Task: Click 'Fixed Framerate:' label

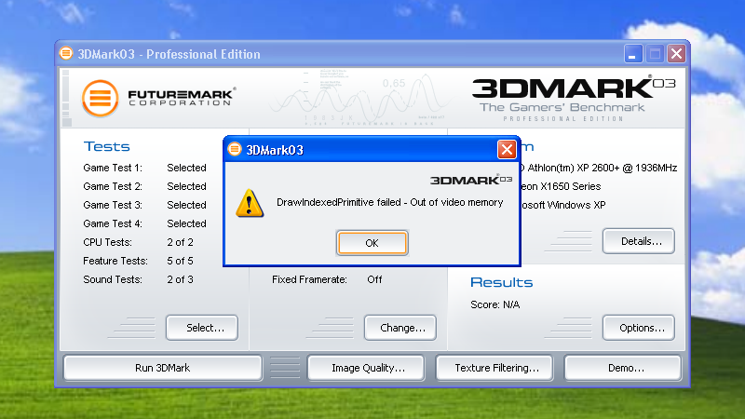Action: click(309, 279)
